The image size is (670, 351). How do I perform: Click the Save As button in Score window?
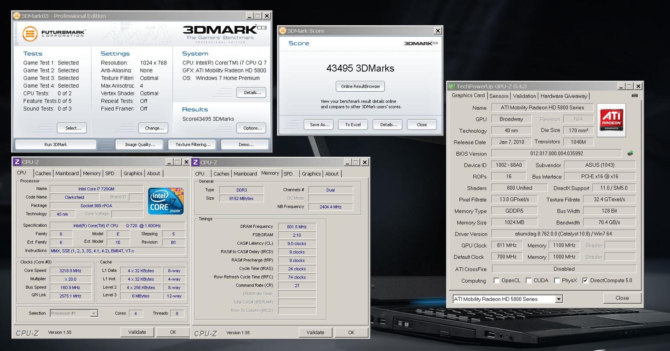tap(320, 125)
